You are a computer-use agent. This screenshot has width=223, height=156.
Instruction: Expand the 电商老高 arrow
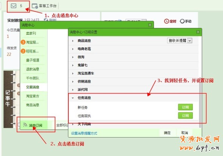(x=73, y=49)
